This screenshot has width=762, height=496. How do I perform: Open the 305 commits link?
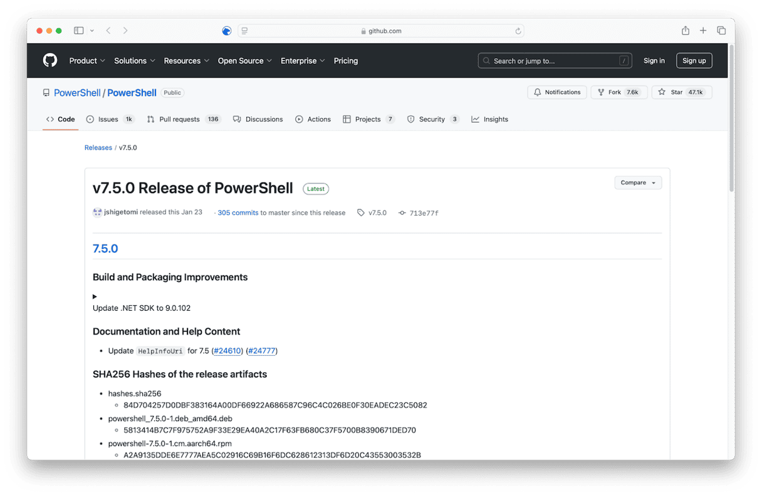238,213
